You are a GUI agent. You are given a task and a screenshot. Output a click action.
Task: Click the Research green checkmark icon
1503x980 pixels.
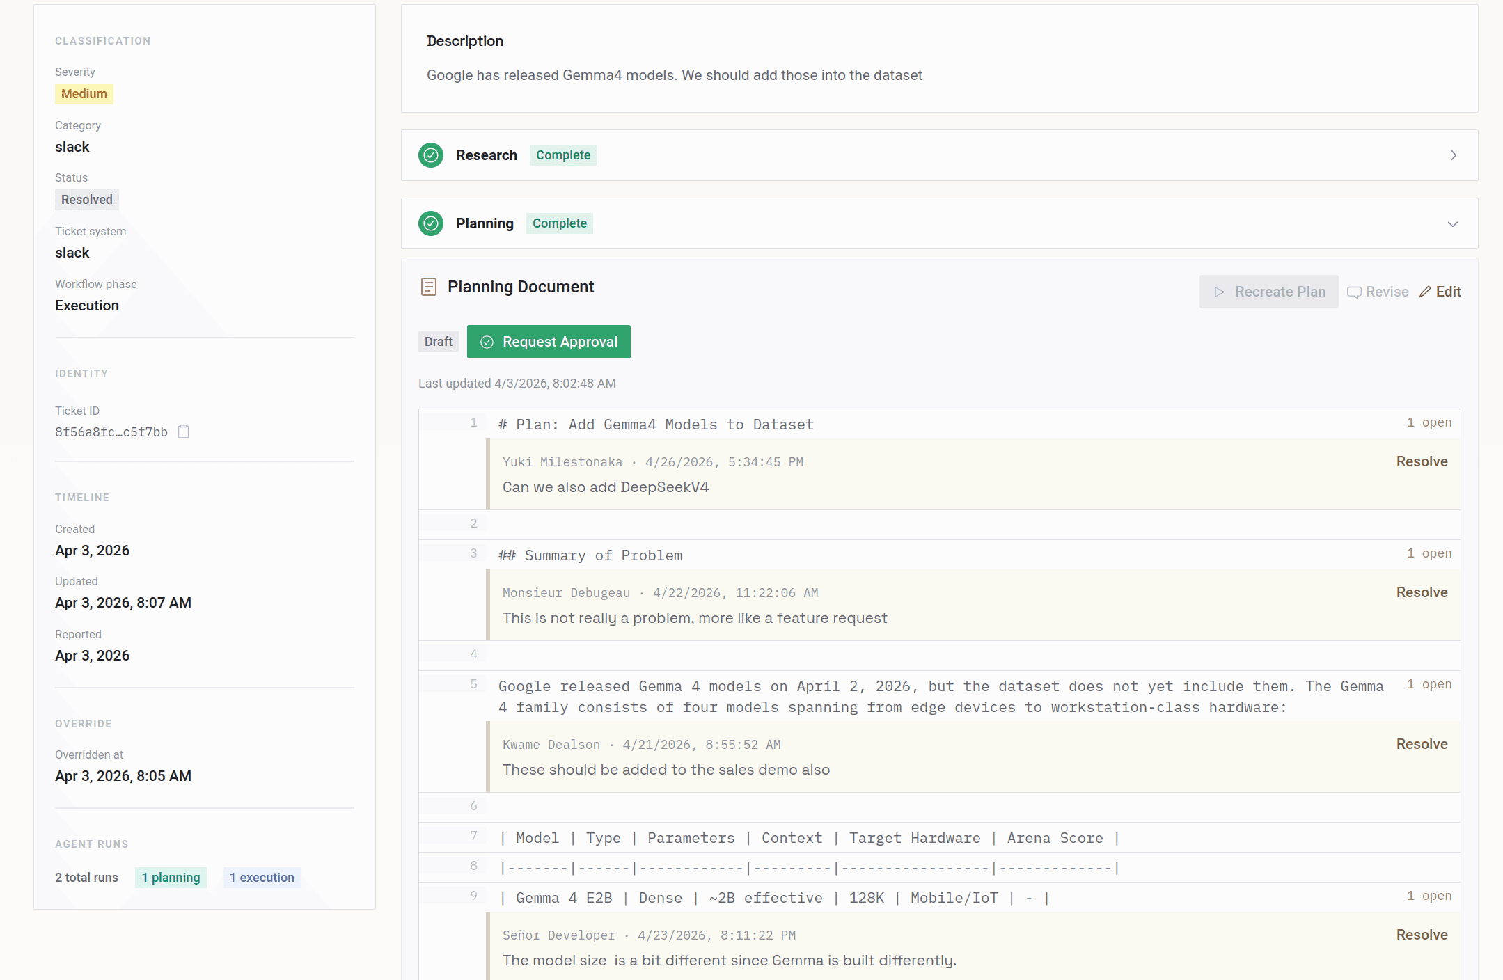[x=431, y=155]
